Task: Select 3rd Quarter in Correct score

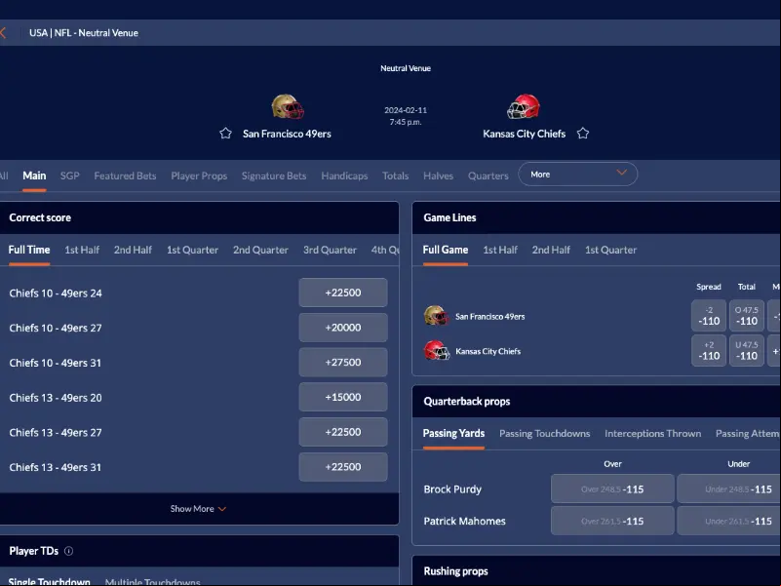Action: click(330, 250)
